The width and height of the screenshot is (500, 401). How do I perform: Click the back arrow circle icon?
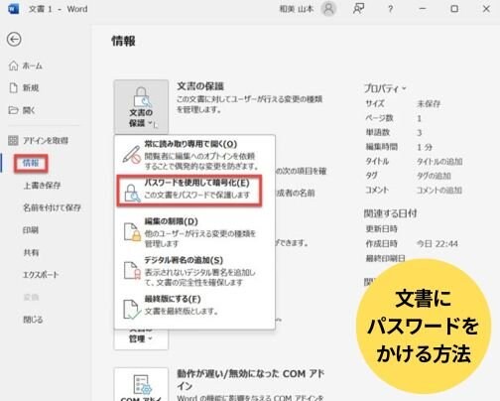pos(14,40)
